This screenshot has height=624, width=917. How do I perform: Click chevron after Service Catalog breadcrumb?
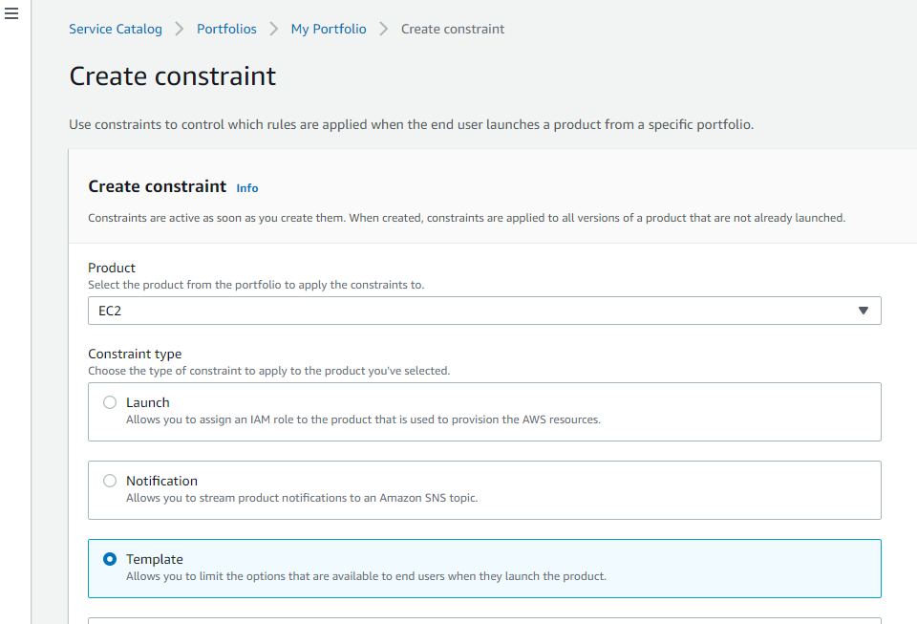click(x=180, y=29)
